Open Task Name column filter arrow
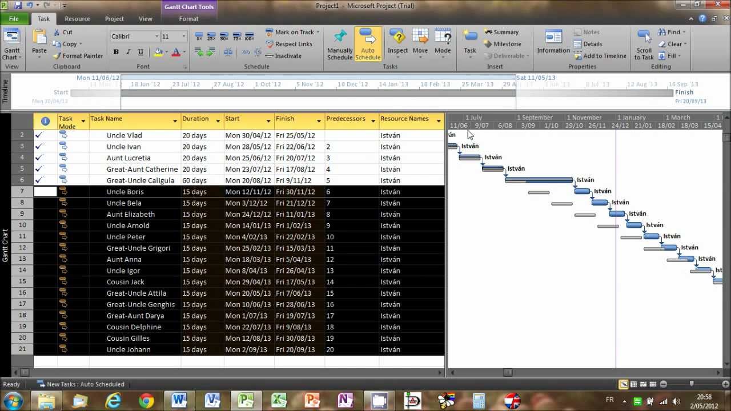 pyautogui.click(x=175, y=120)
